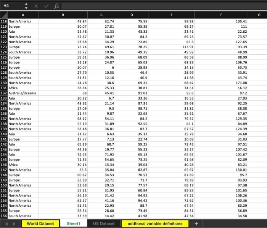Image resolution: width=267 pixels, height=228 pixels.
Task: Click cell value 49.84
Action: click(63, 21)
